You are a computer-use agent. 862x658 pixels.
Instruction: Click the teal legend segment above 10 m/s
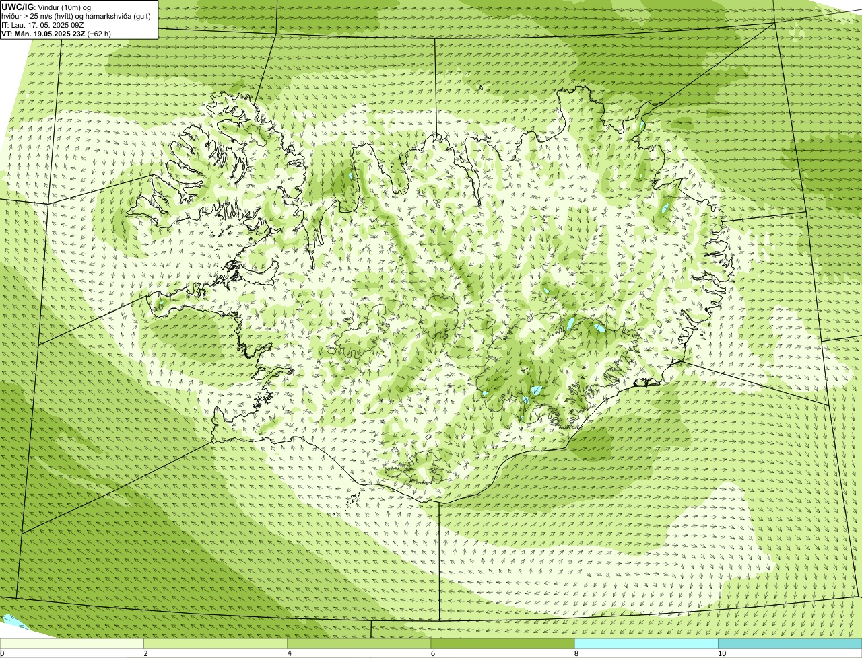(x=790, y=643)
